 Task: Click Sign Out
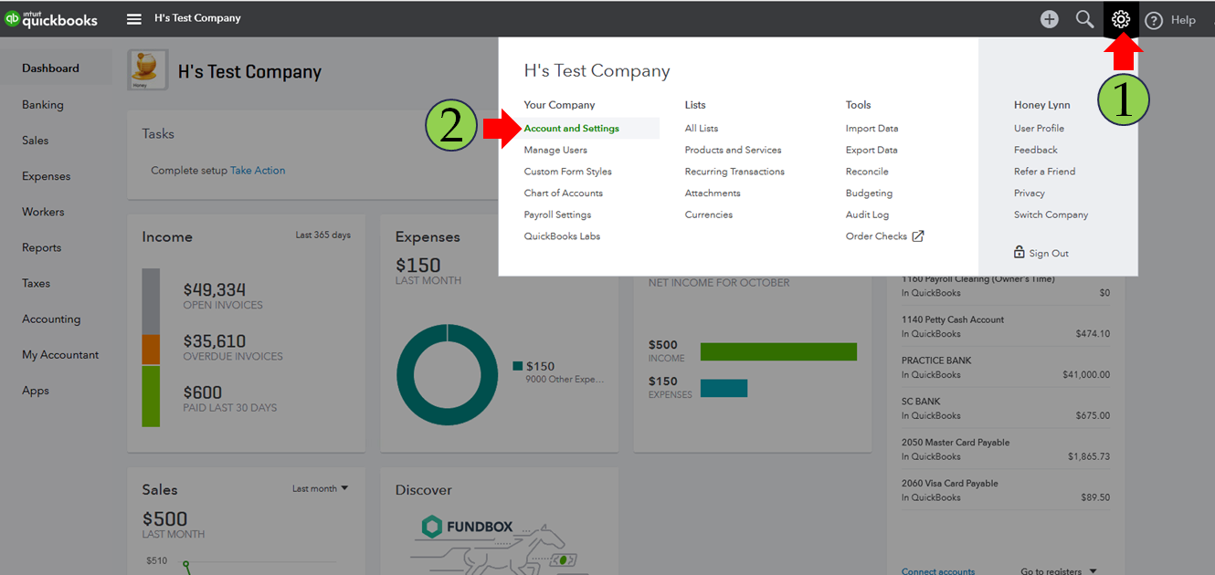pyautogui.click(x=1041, y=253)
